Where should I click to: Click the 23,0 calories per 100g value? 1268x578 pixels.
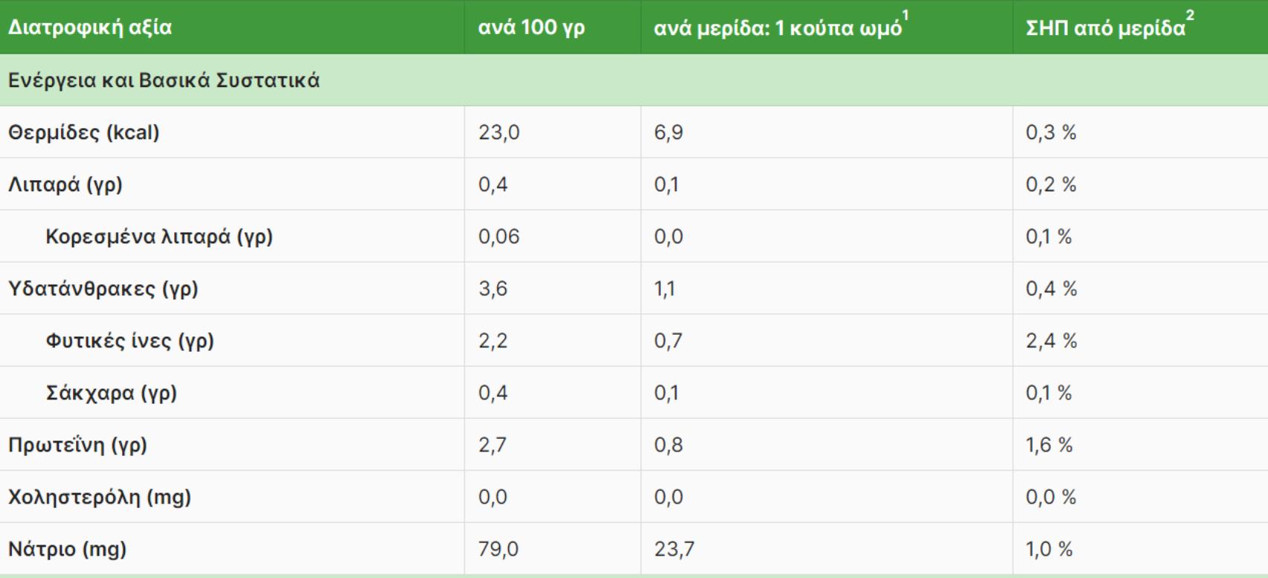499,132
